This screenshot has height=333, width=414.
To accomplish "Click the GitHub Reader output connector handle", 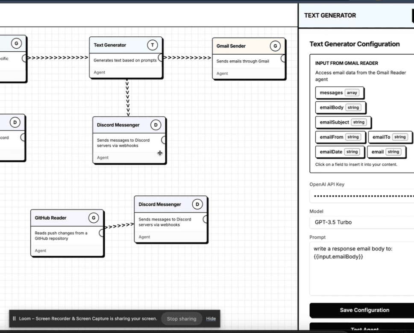I will pos(102,233).
